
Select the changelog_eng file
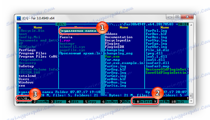[119, 53]
